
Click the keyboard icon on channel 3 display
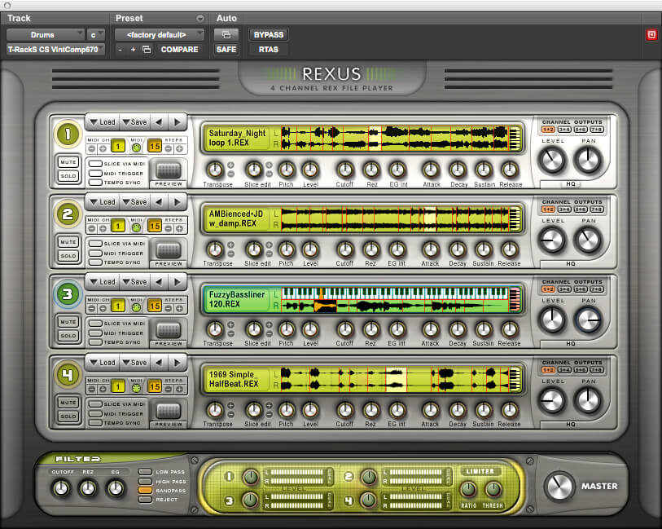click(x=515, y=299)
